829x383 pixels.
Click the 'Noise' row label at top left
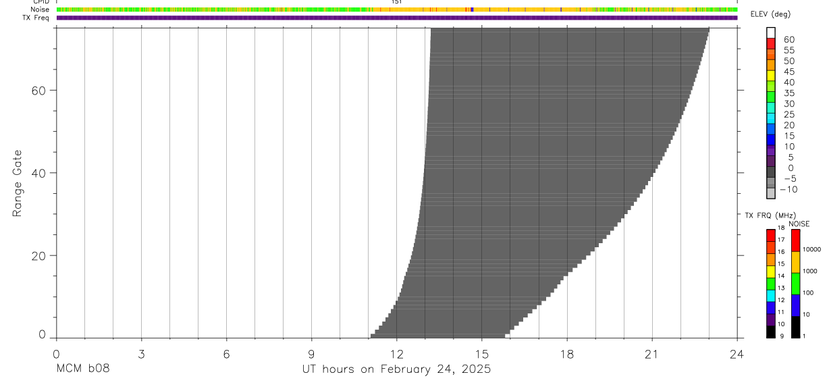41,9
